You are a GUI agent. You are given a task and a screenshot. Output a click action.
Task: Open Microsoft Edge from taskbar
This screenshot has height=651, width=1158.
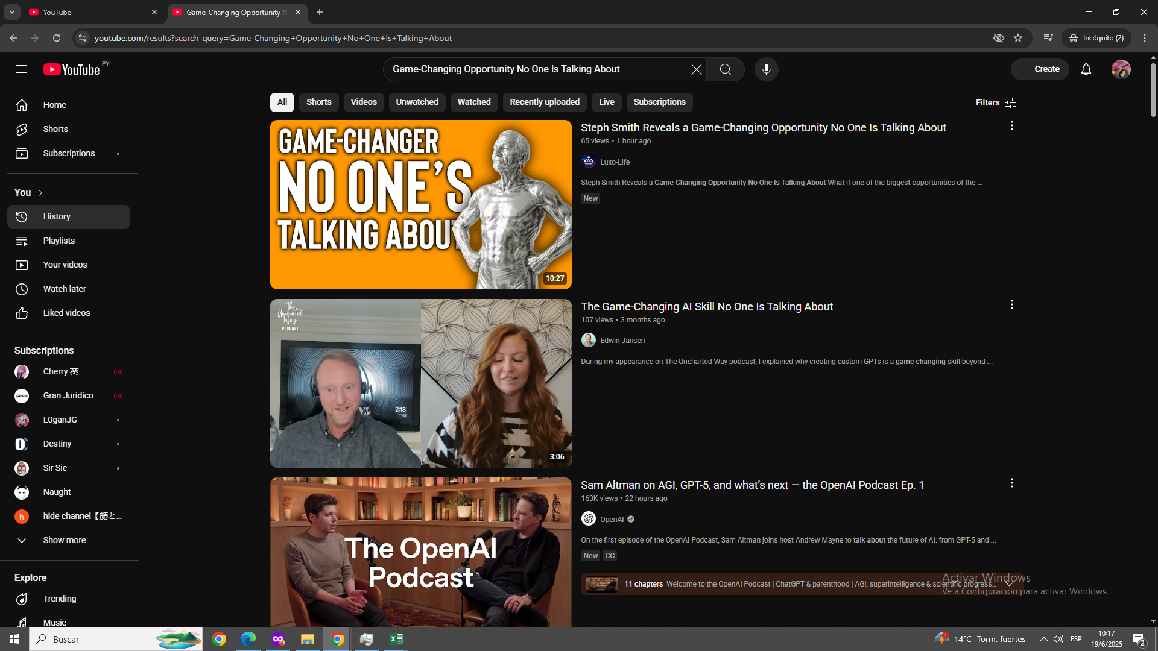[x=248, y=639]
